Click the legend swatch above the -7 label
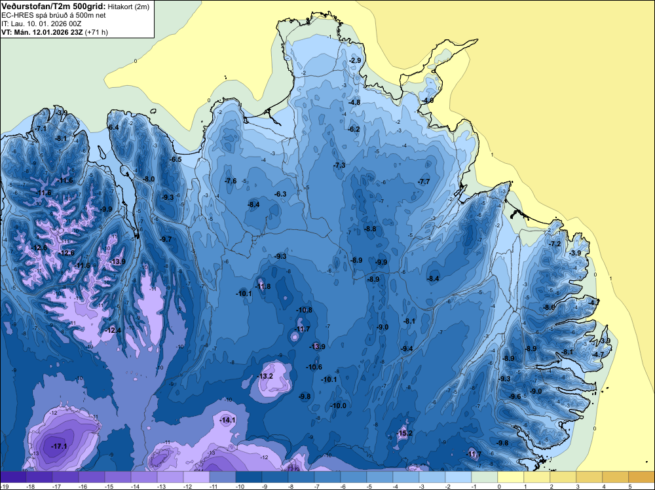 pos(327,477)
